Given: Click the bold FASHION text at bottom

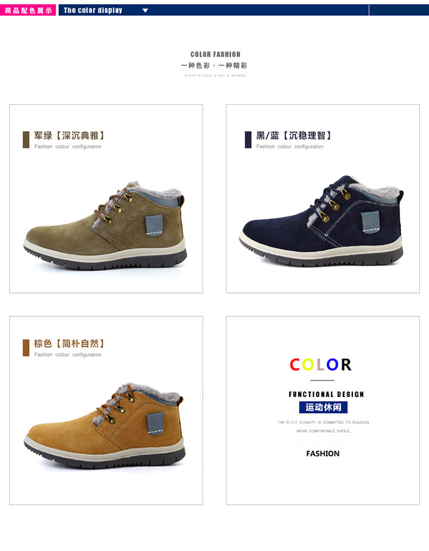Looking at the screenshot, I should coord(323,454).
